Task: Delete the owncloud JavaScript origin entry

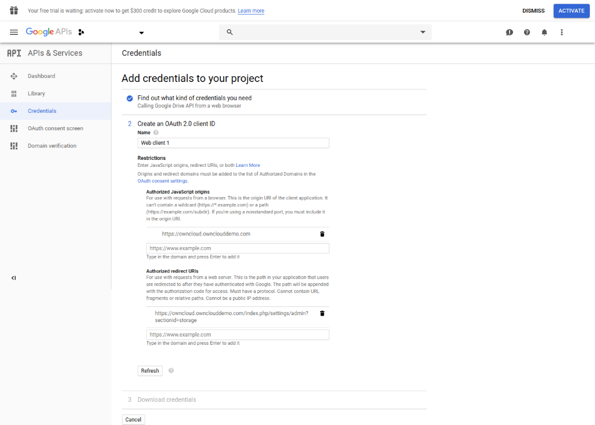Action: point(322,234)
